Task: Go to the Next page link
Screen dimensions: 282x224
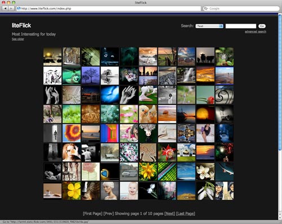Action: point(170,213)
